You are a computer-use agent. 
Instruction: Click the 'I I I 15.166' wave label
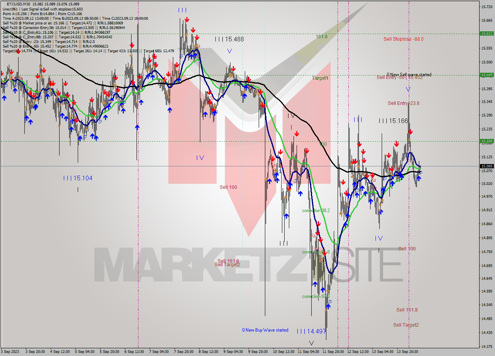tap(393, 121)
